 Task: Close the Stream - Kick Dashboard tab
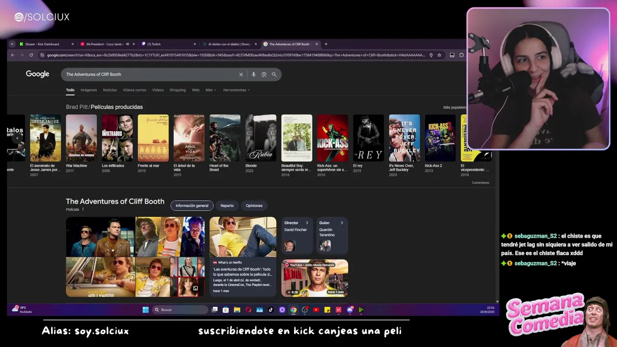click(x=73, y=44)
